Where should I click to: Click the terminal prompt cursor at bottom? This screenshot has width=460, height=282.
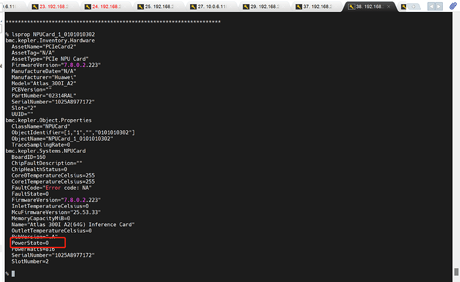pos(13,273)
